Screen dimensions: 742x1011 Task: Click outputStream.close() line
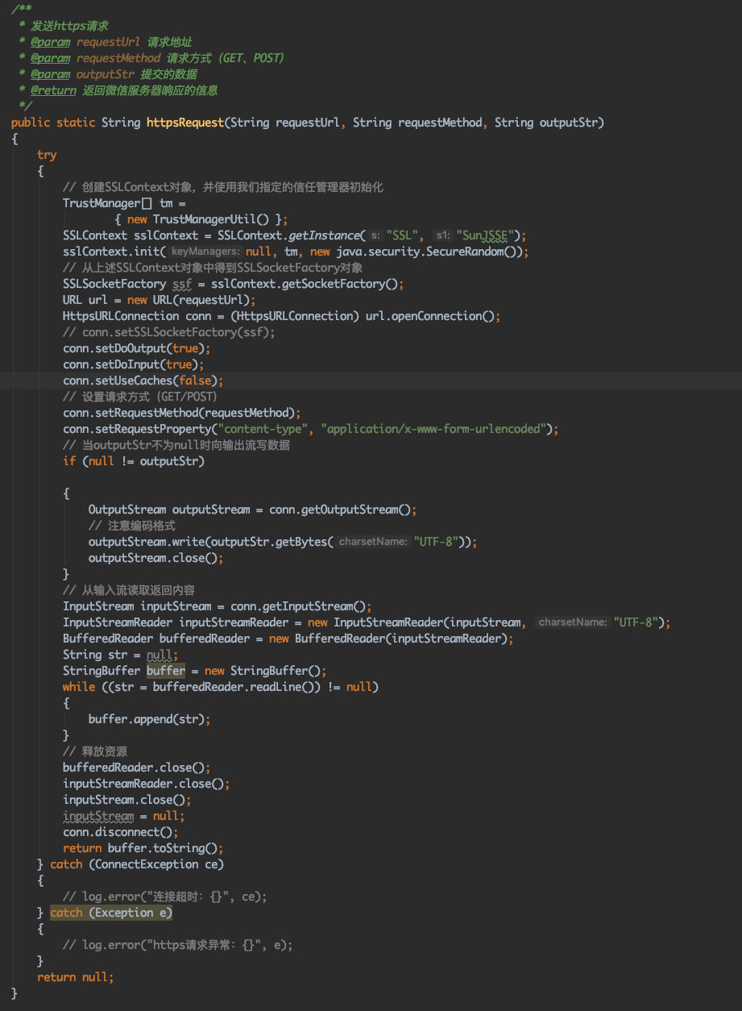[156, 558]
